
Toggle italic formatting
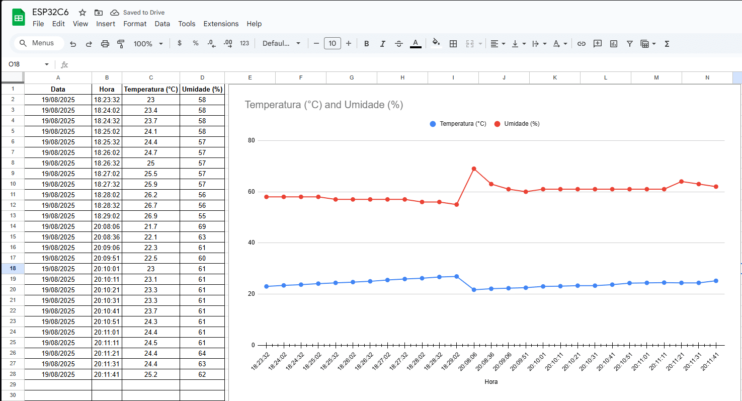pyautogui.click(x=382, y=44)
